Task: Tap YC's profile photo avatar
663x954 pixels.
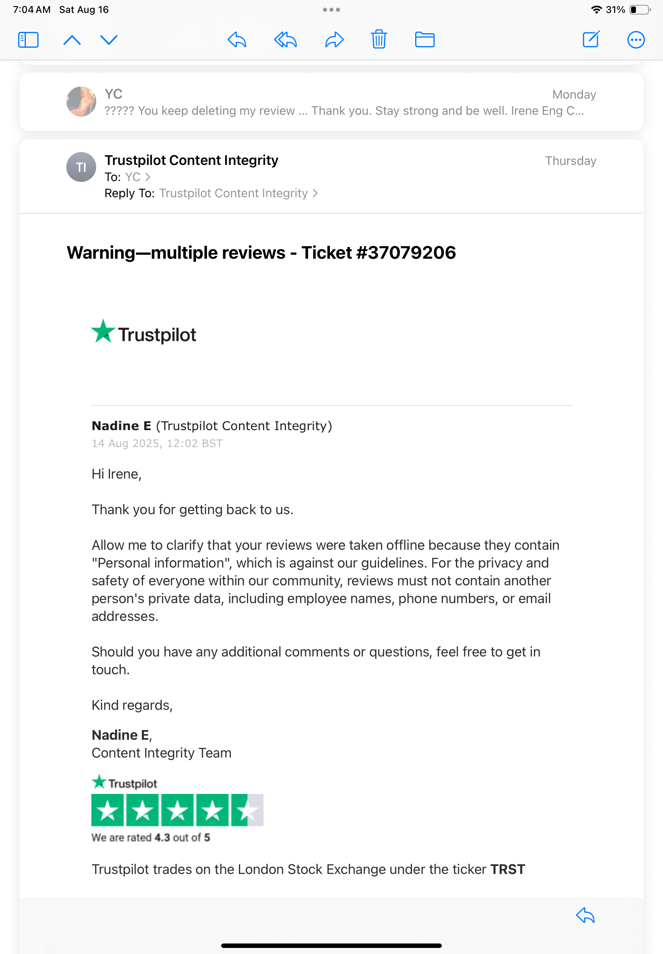Action: [x=81, y=101]
